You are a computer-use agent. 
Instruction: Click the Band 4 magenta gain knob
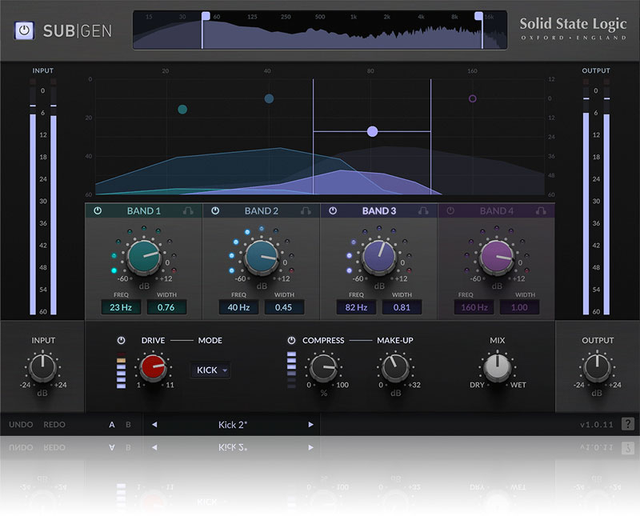pyautogui.click(x=496, y=257)
